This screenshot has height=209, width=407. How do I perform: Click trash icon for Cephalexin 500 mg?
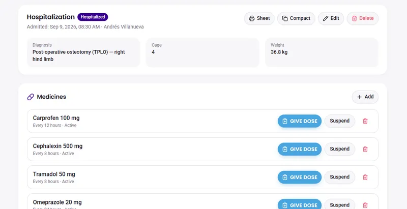(x=365, y=149)
